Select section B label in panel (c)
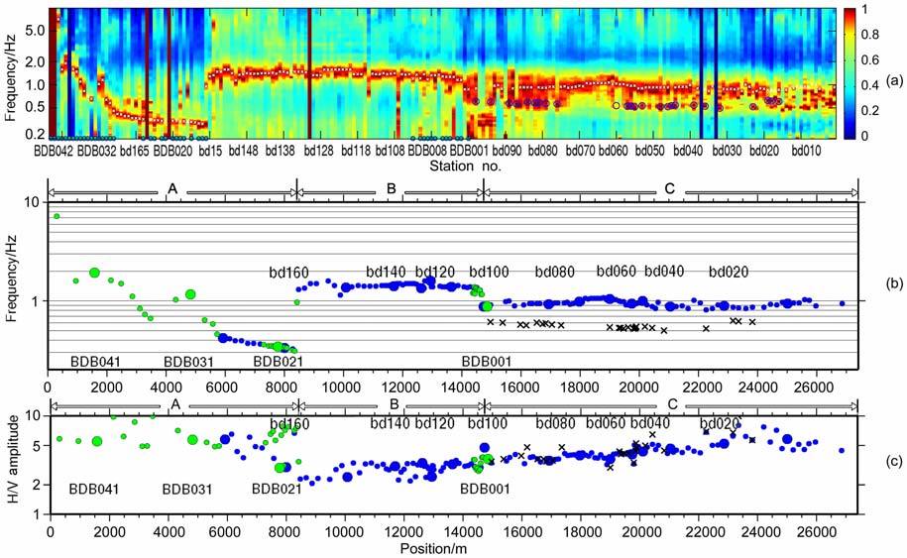The width and height of the screenshot is (907, 558). click(x=393, y=404)
